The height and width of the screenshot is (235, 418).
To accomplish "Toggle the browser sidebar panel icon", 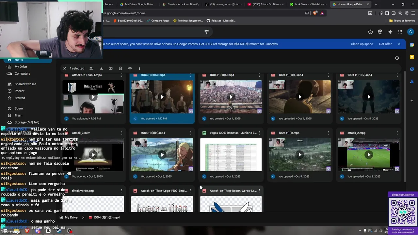I will pyautogui.click(x=387, y=13).
